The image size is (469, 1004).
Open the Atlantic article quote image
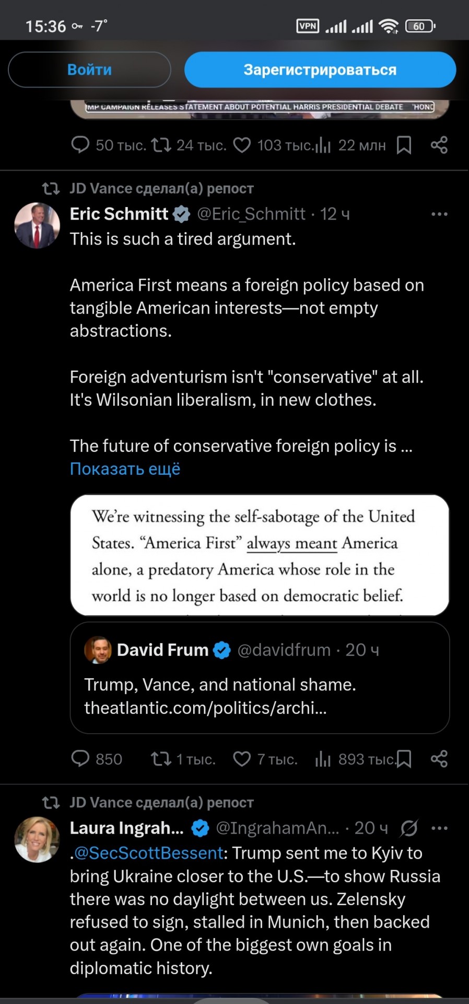tap(260, 555)
